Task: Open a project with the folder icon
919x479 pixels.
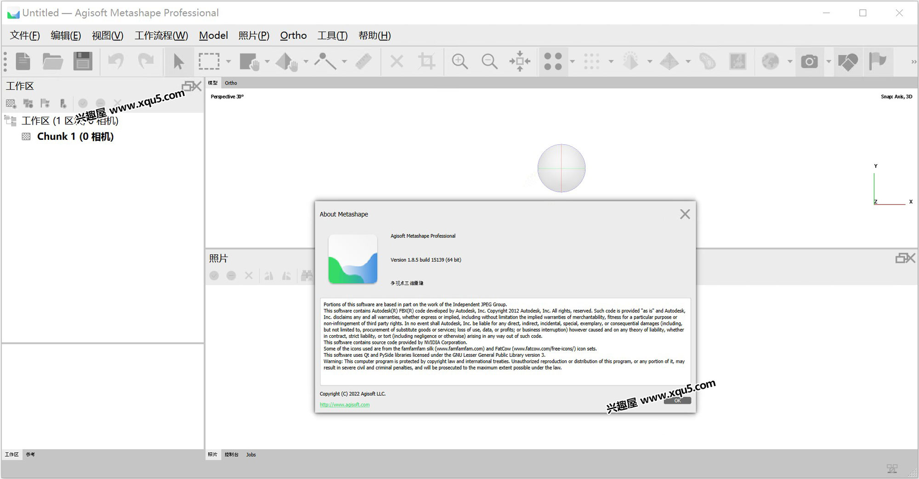Action: click(52, 61)
